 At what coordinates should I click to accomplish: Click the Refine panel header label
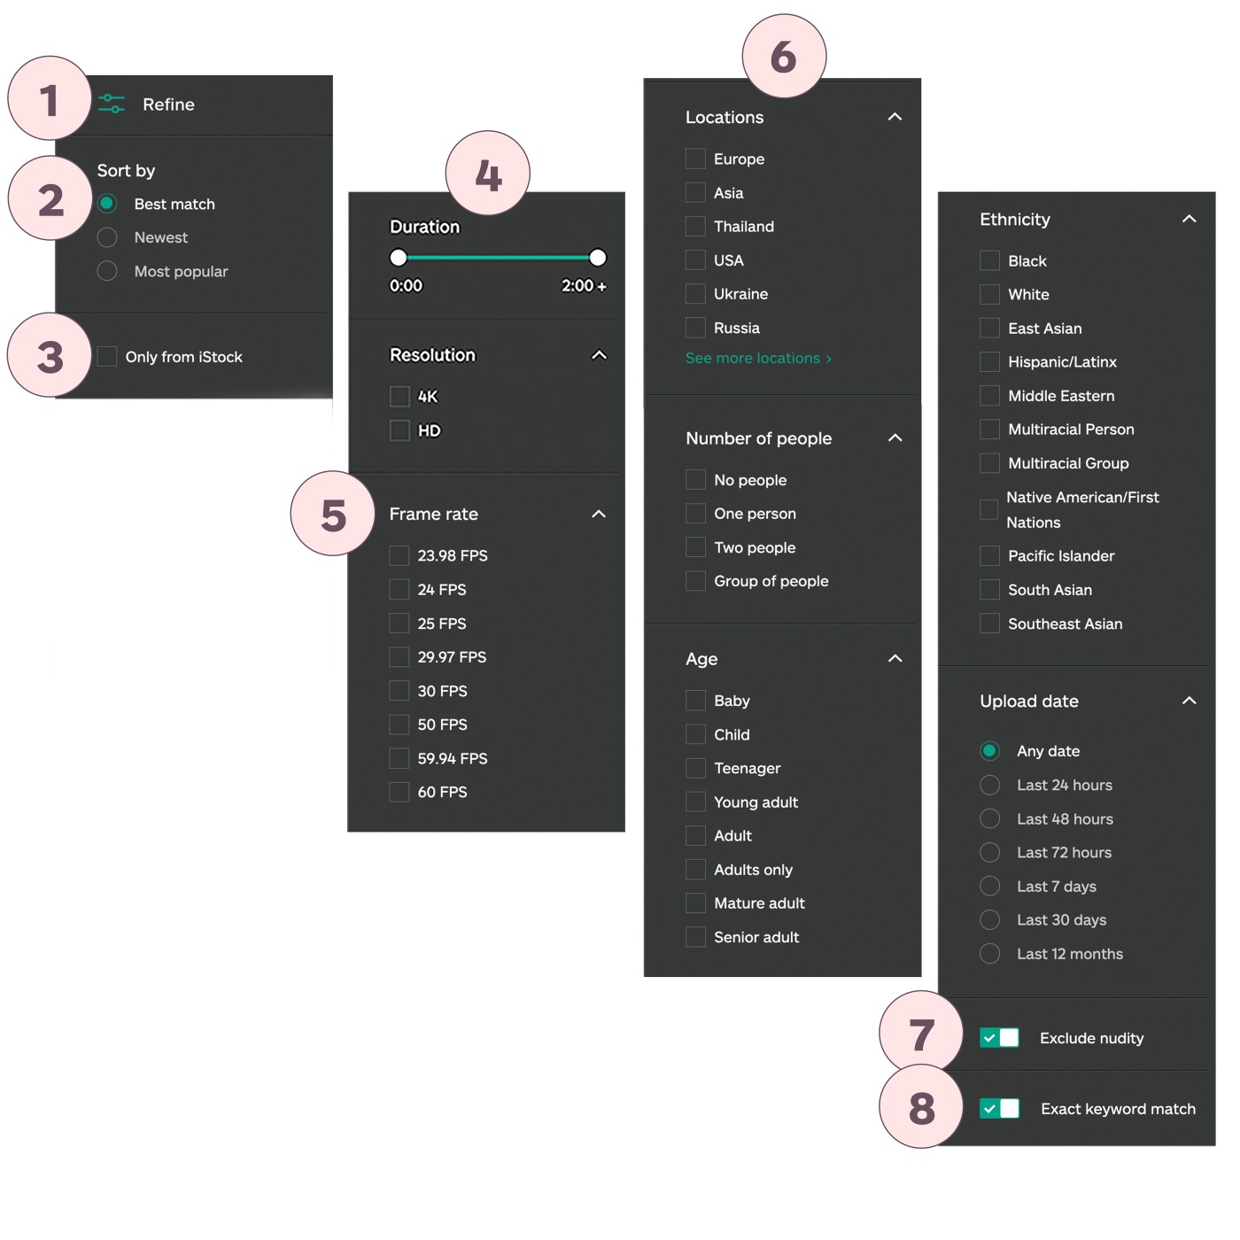point(168,105)
